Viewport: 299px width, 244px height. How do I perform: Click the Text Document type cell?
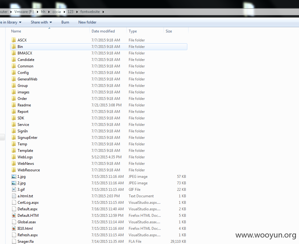[141, 196]
